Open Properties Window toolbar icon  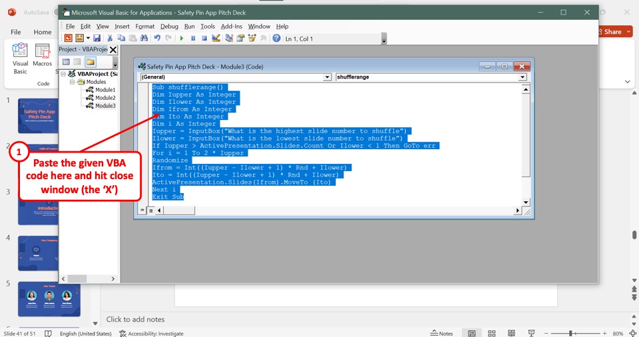click(x=240, y=39)
